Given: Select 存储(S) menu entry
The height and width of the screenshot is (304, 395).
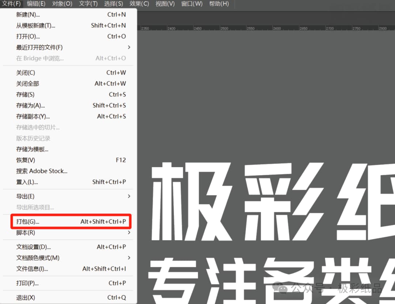Looking at the screenshot, I should [68, 95].
